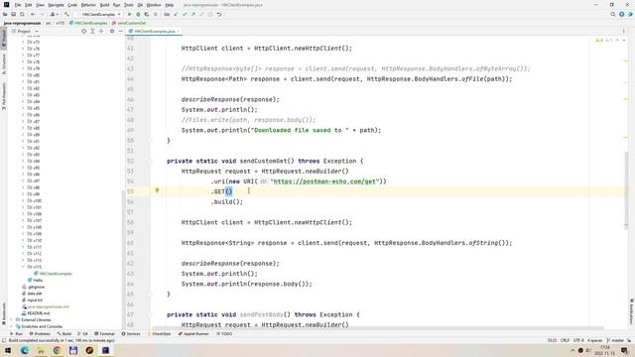Roll back changes with the undo arrow icon
635x357 pixels.
(x=219, y=15)
